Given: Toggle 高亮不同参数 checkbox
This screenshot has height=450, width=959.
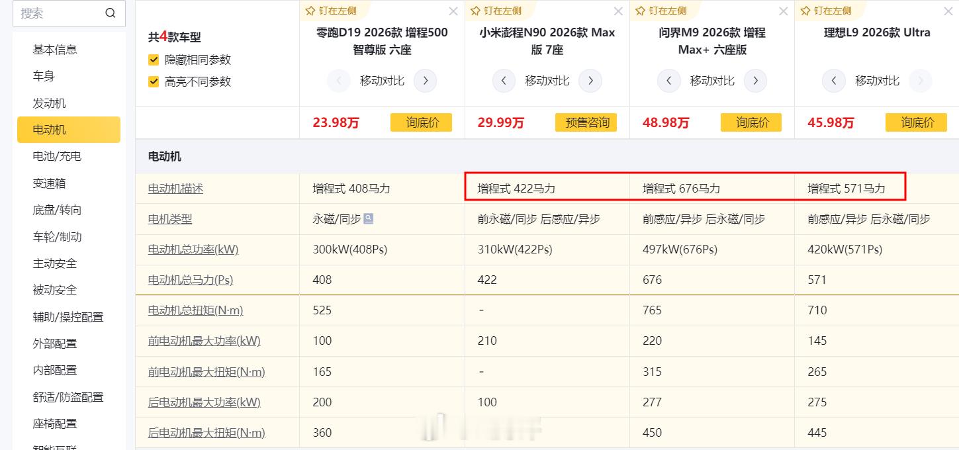Looking at the screenshot, I should point(154,81).
